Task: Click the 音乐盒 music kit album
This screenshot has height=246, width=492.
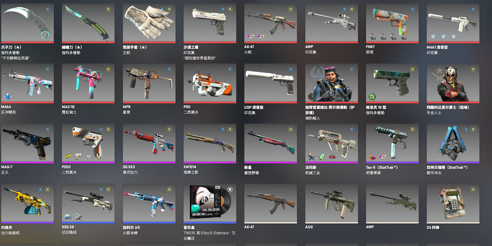Action: (210, 204)
